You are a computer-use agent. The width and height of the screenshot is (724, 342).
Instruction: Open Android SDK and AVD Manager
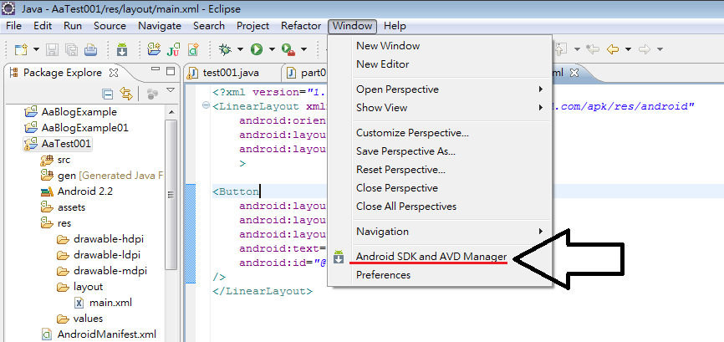coord(440,257)
